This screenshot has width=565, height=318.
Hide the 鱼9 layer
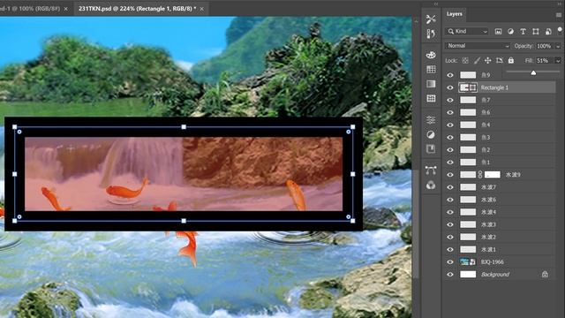(450, 75)
